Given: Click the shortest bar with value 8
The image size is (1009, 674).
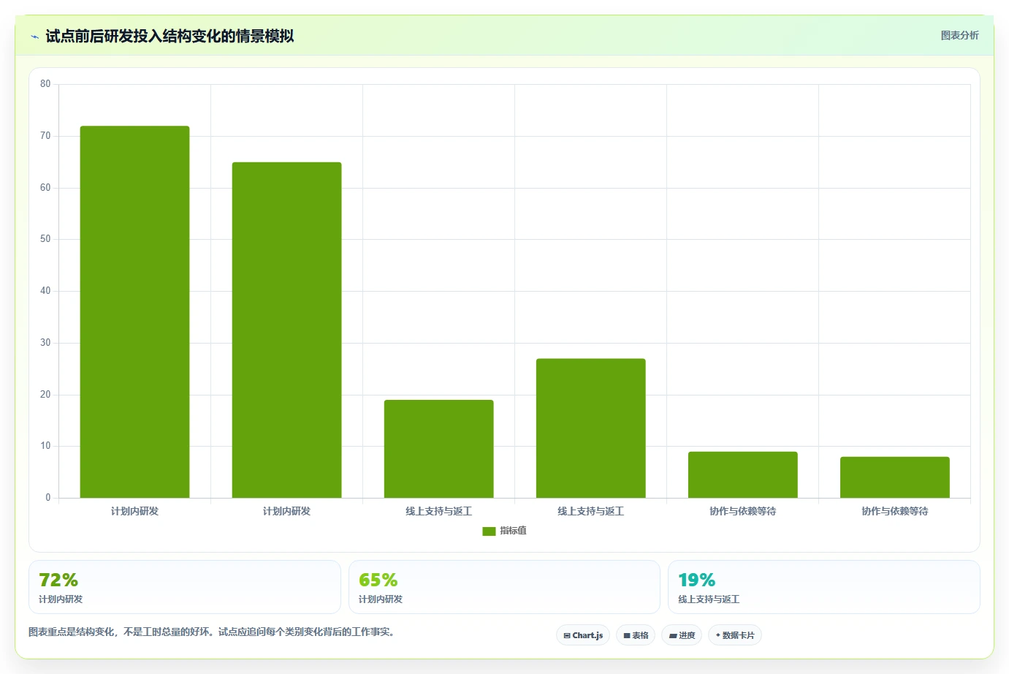Looking at the screenshot, I should coord(894,477).
